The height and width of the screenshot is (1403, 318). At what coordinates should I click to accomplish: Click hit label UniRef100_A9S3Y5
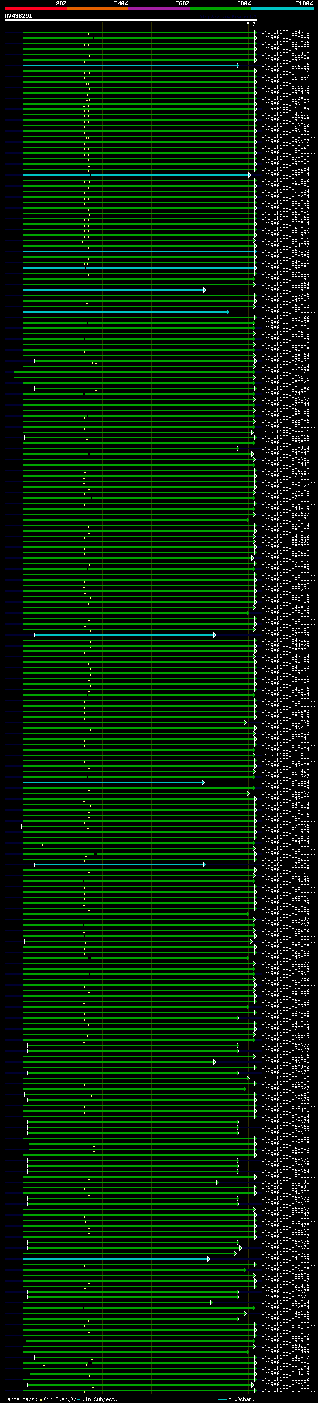click(285, 59)
